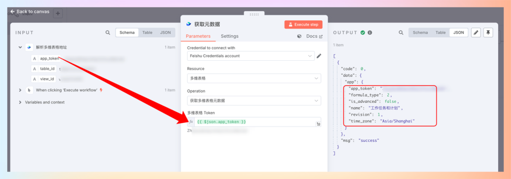The width and height of the screenshot is (511, 179).
Task: Click output info icon next to checkmark
Action: click(x=370, y=33)
